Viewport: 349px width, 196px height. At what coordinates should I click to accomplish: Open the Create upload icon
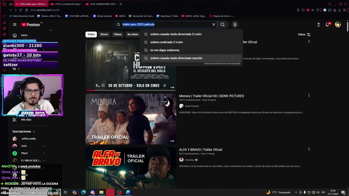point(318,24)
